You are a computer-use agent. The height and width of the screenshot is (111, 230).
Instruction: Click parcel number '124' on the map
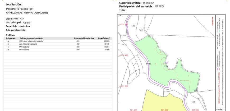pyautogui.click(x=141, y=30)
